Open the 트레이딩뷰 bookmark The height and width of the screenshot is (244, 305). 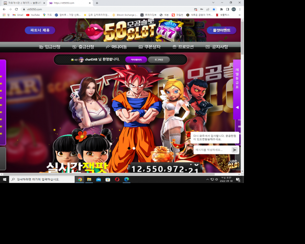pos(149,15)
